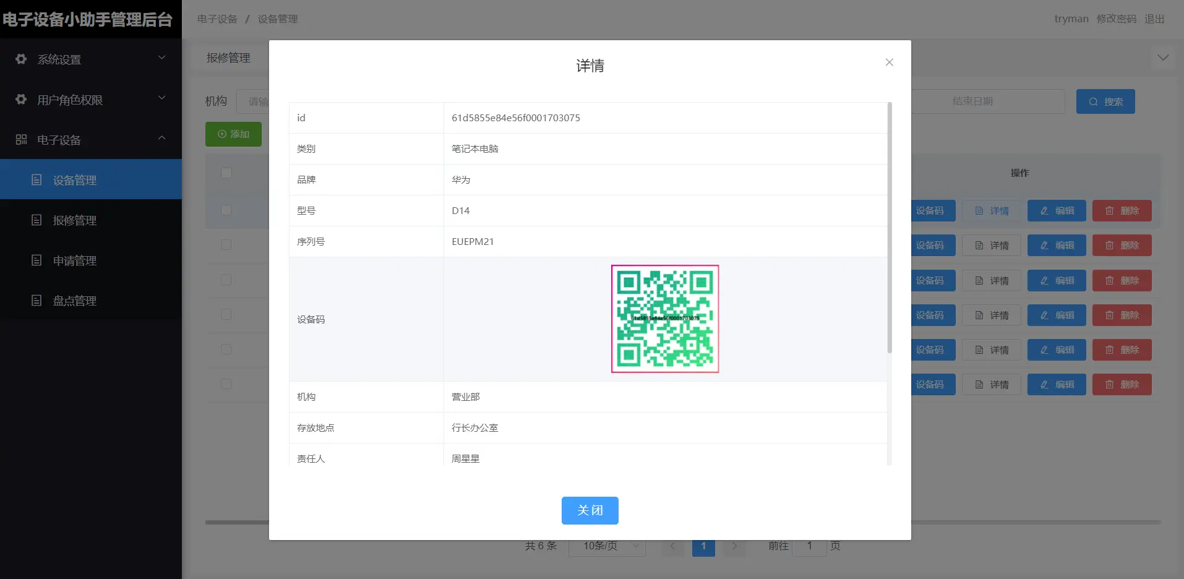
Task: Click the 申请管理 document icon
Action: (x=36, y=260)
